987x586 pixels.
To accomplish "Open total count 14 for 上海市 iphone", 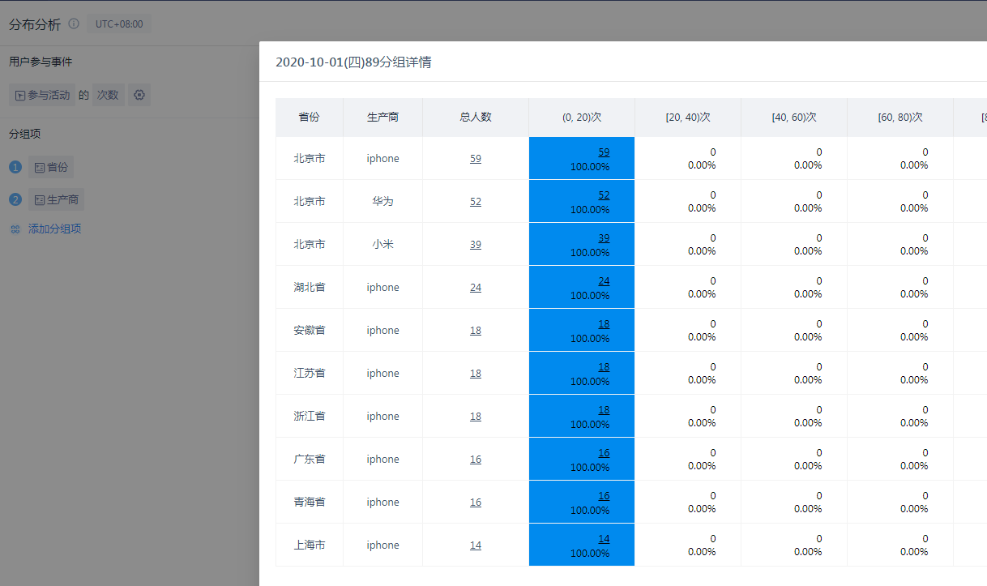I will coord(475,545).
